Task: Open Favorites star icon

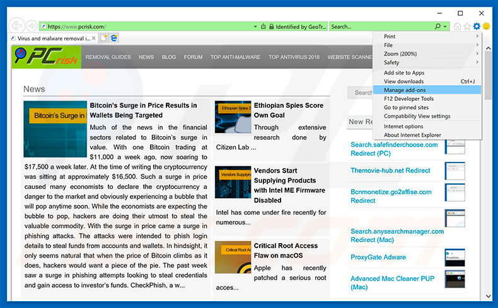Action: point(467,26)
